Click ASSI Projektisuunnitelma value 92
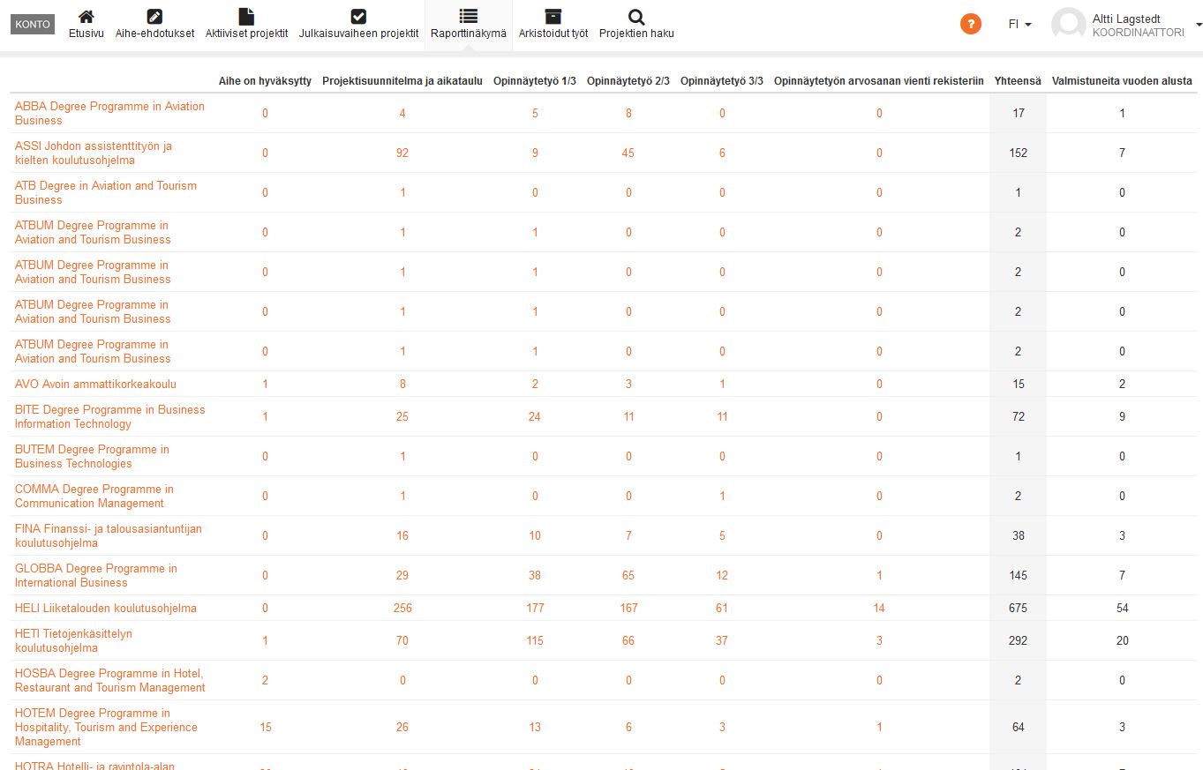This screenshot has height=770, width=1203. [x=402, y=153]
